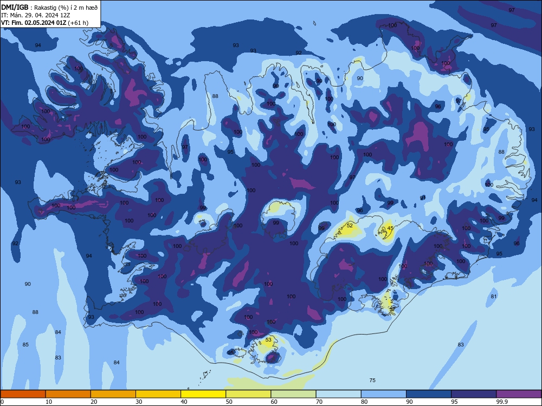Click the 'VT: Fim. 02.05.2024 01Z (+61 h)' line
The height and width of the screenshot is (406, 542).
(44, 23)
